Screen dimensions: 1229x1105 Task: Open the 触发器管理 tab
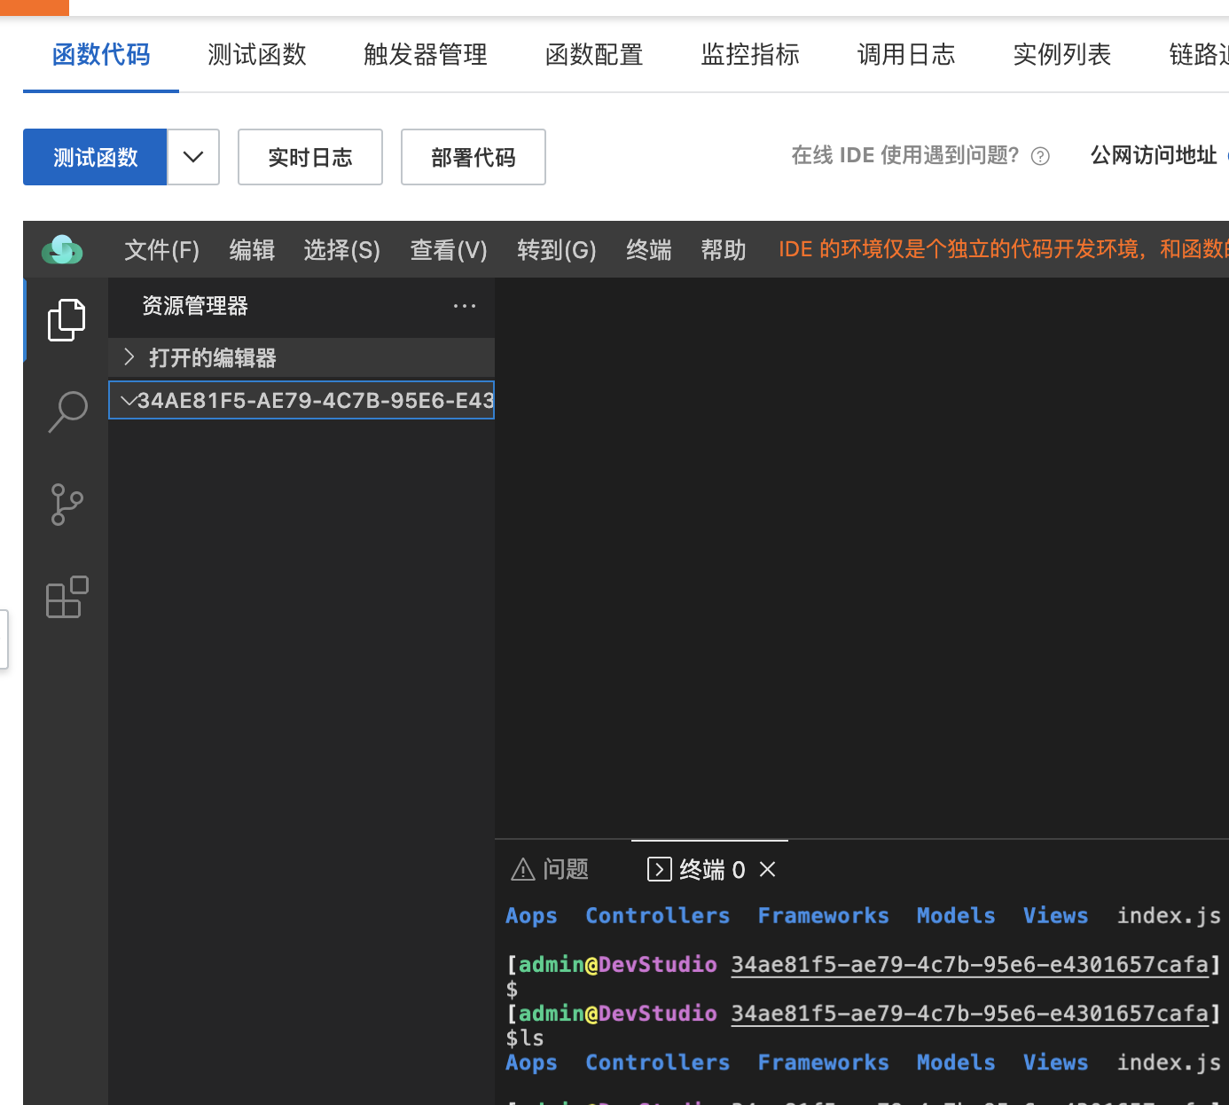[x=426, y=55]
